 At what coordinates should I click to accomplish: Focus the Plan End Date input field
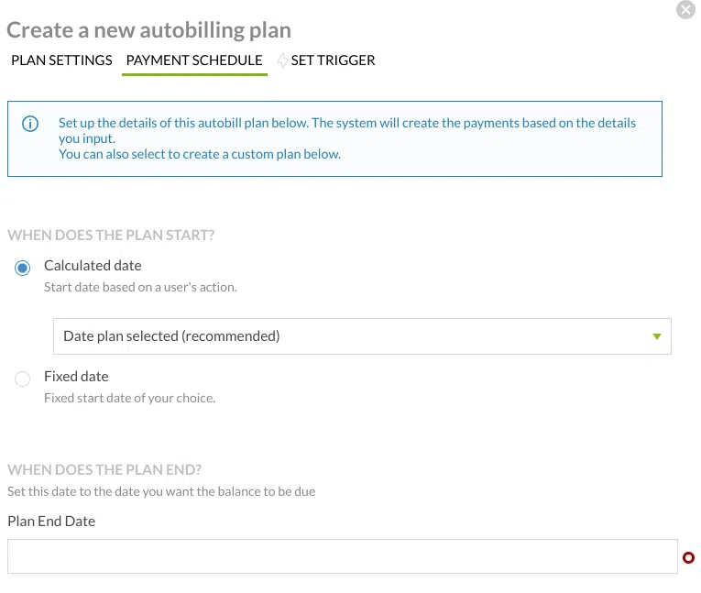tap(342, 556)
